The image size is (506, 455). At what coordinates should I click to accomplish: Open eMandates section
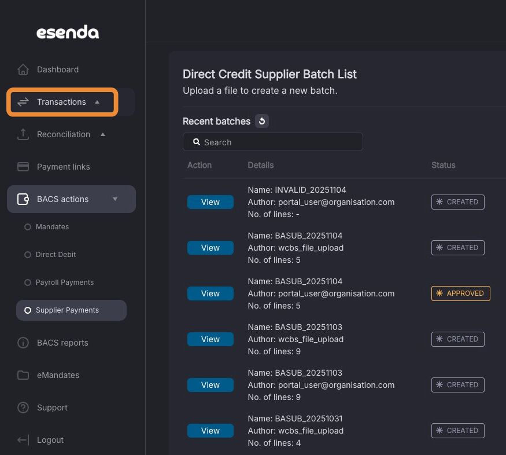(58, 375)
